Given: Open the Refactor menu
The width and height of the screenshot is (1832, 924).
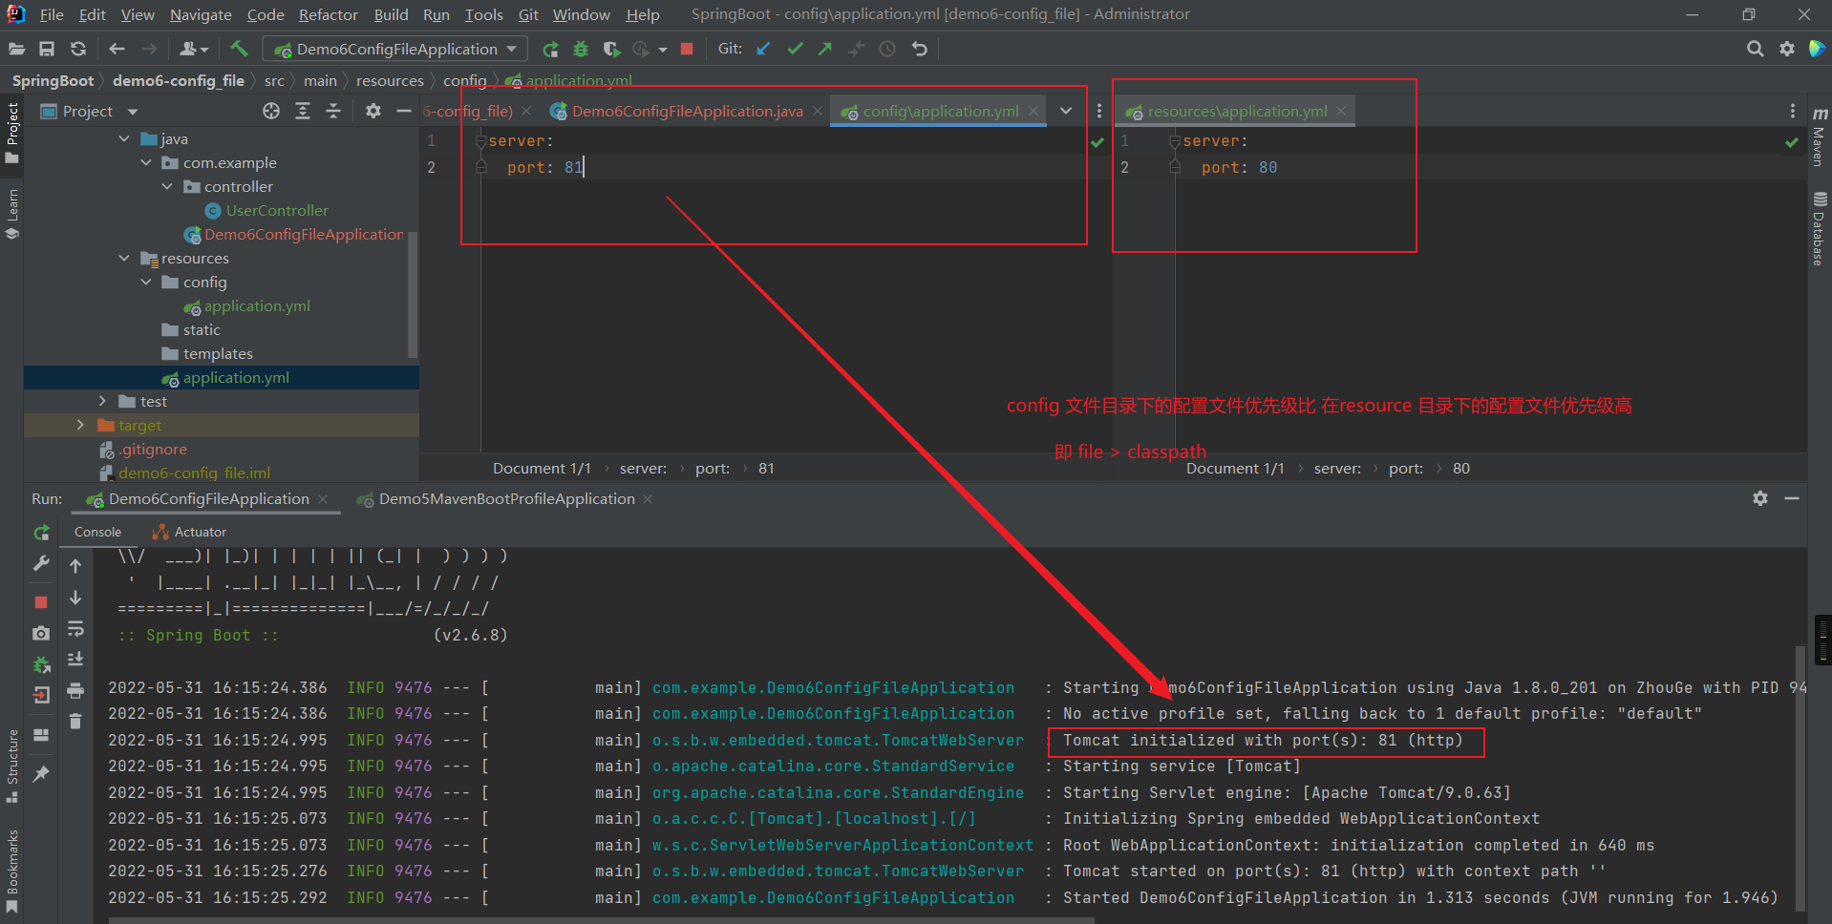Looking at the screenshot, I should point(328,14).
